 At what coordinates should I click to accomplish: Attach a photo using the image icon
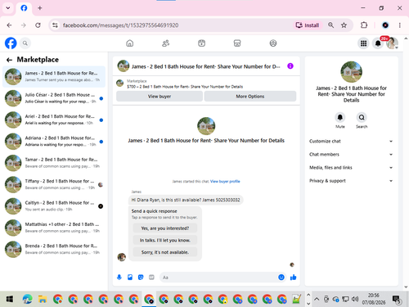[130, 278]
